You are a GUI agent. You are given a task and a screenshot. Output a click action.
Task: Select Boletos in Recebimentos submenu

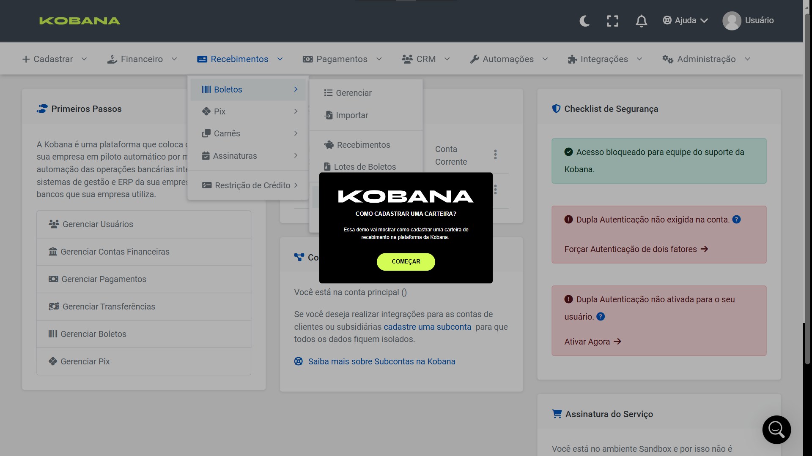pos(248,90)
